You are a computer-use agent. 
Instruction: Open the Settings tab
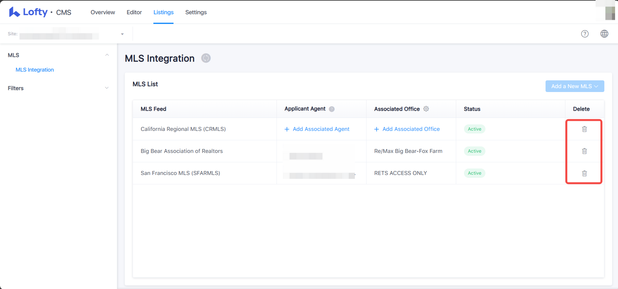[196, 12]
